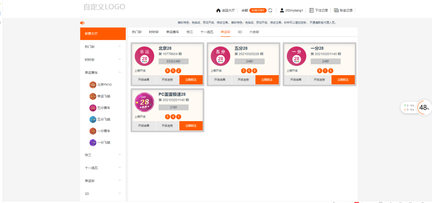Click the 一分飞艇 purple icon in sidebar

93,143
